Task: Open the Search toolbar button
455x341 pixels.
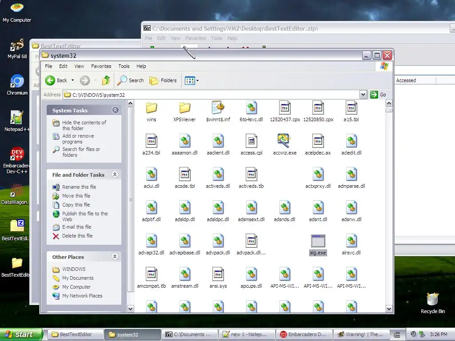Action: pos(130,80)
